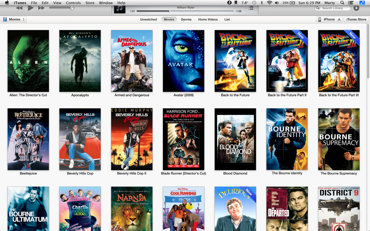
Task: Open the Time Machine menu bar icon
Action: point(254,3)
